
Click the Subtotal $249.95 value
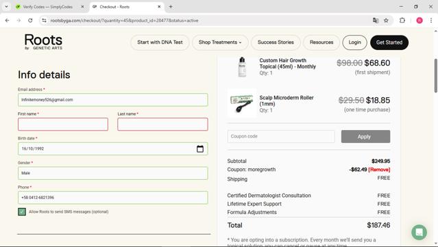tap(380, 161)
